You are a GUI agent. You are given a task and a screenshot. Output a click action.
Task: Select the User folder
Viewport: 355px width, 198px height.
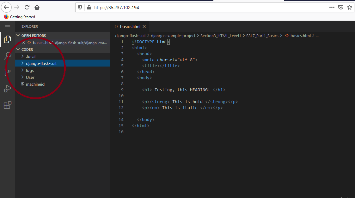(x=63, y=78)
